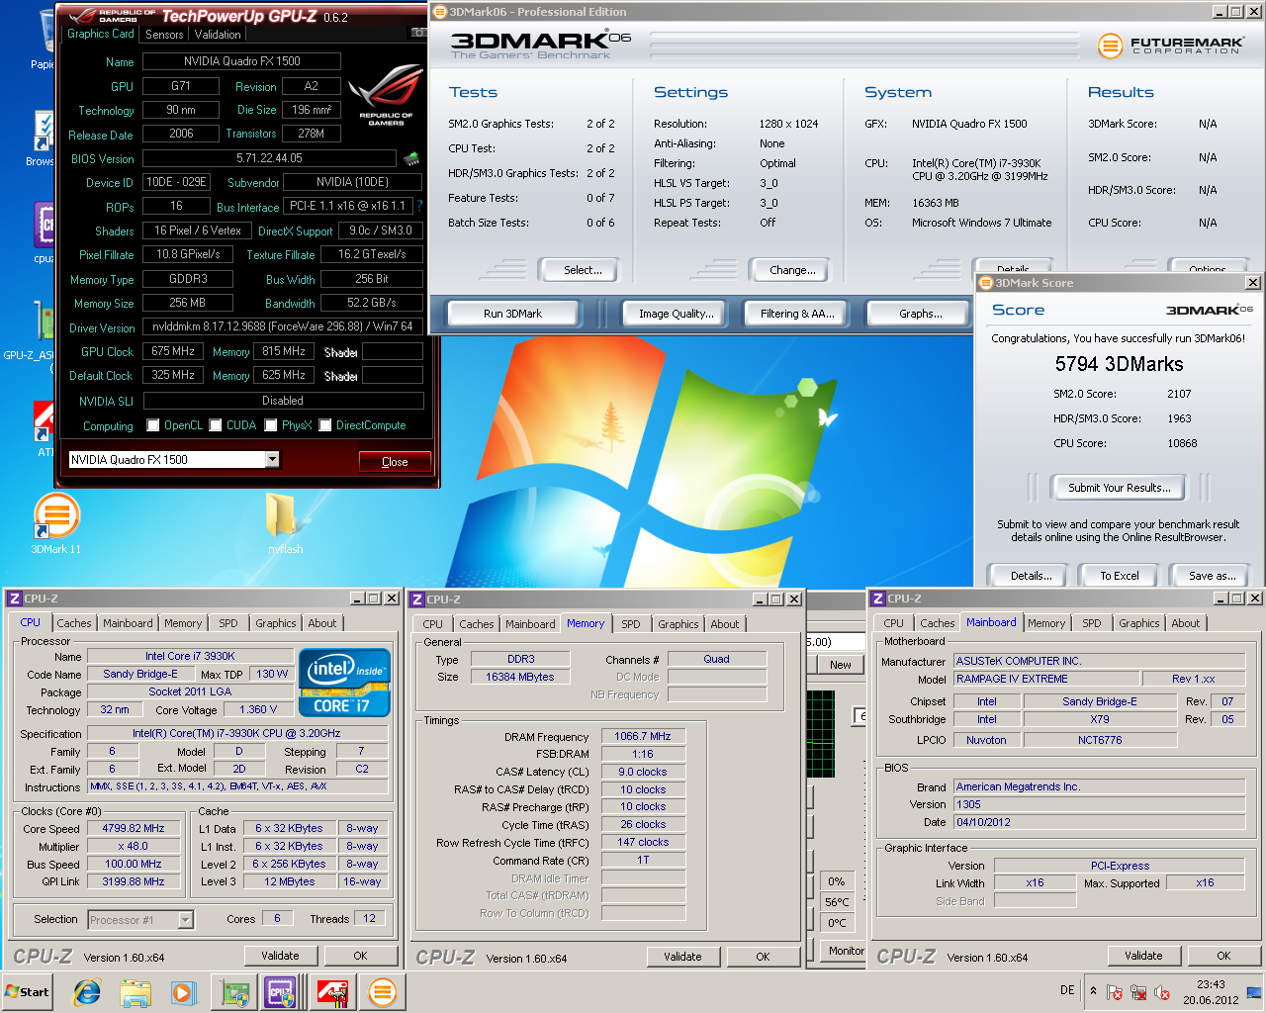Switch to CPU-Z via its taskbar button
The width and height of the screenshot is (1266, 1013).
pos(281,992)
